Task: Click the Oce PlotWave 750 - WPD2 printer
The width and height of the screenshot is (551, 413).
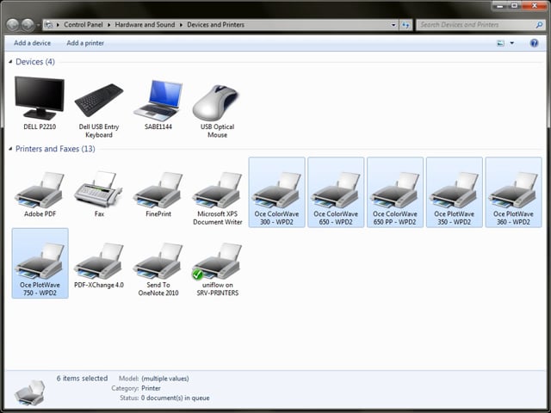Action: pos(40,263)
